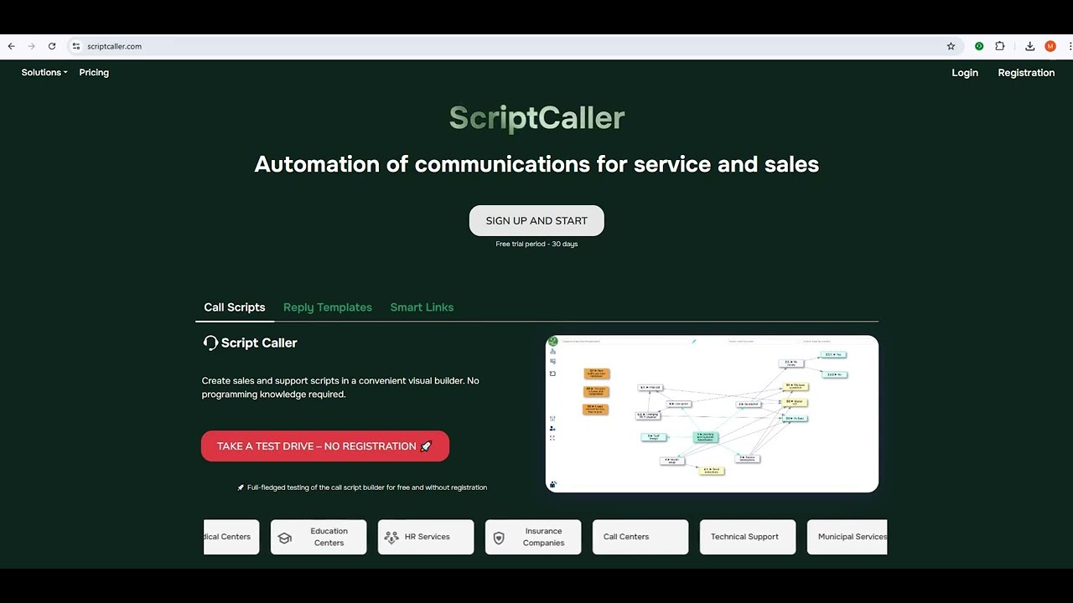Select the Technical Support card
The height and width of the screenshot is (603, 1073).
748,537
